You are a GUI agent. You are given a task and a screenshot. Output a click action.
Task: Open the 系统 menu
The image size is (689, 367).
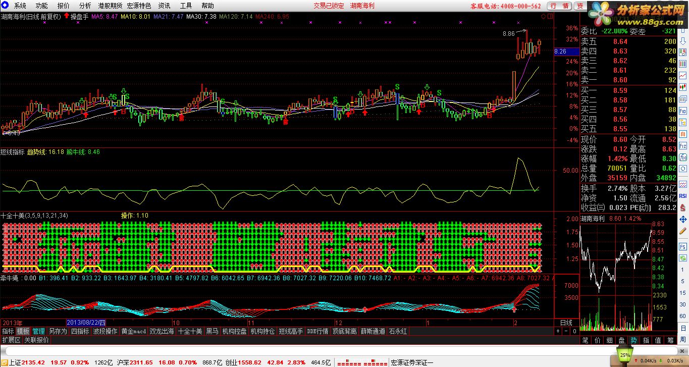click(20, 6)
